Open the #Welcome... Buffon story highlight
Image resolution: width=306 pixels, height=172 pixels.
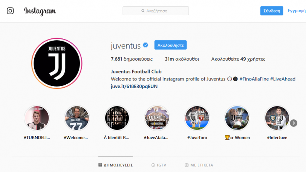tap(77, 118)
